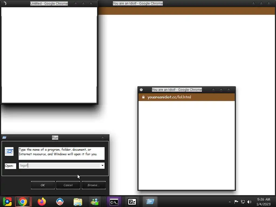
Task: Close the Run dialog with title button
Action: point(103,138)
